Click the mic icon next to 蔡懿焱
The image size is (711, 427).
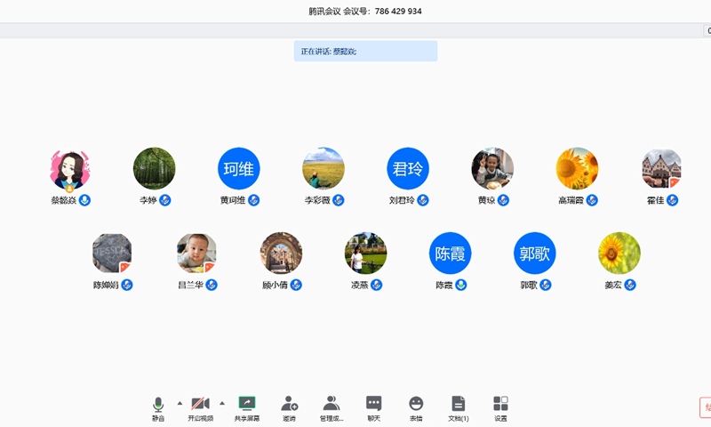[x=85, y=200]
